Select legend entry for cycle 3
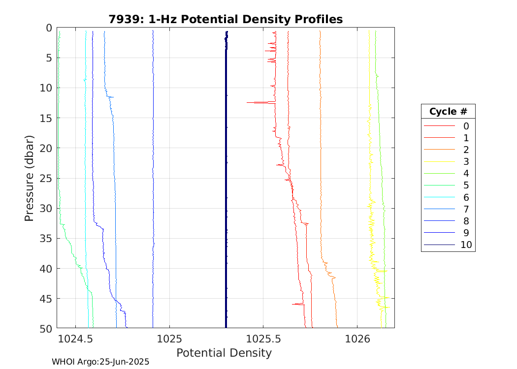This screenshot has width=517, height=369. [448, 161]
